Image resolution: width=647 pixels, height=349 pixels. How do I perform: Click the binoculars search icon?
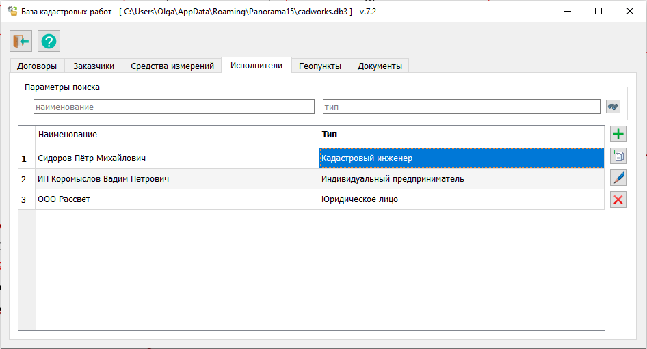[613, 107]
